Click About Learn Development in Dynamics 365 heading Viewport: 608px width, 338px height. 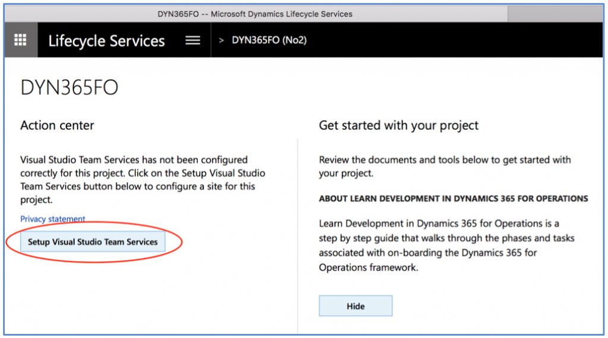[453, 199]
